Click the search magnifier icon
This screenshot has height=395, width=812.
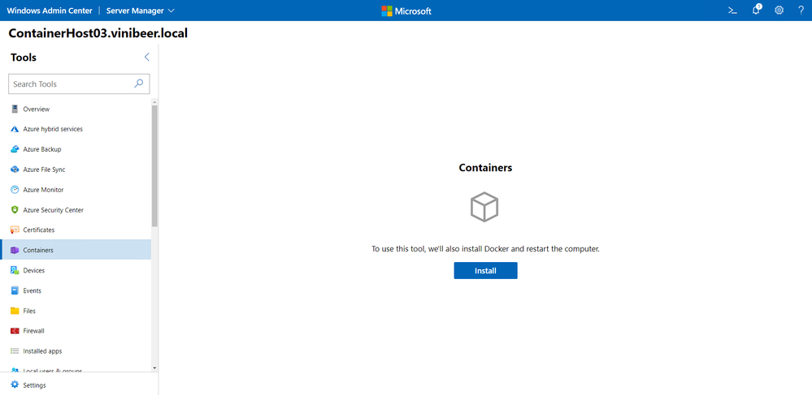(x=139, y=84)
